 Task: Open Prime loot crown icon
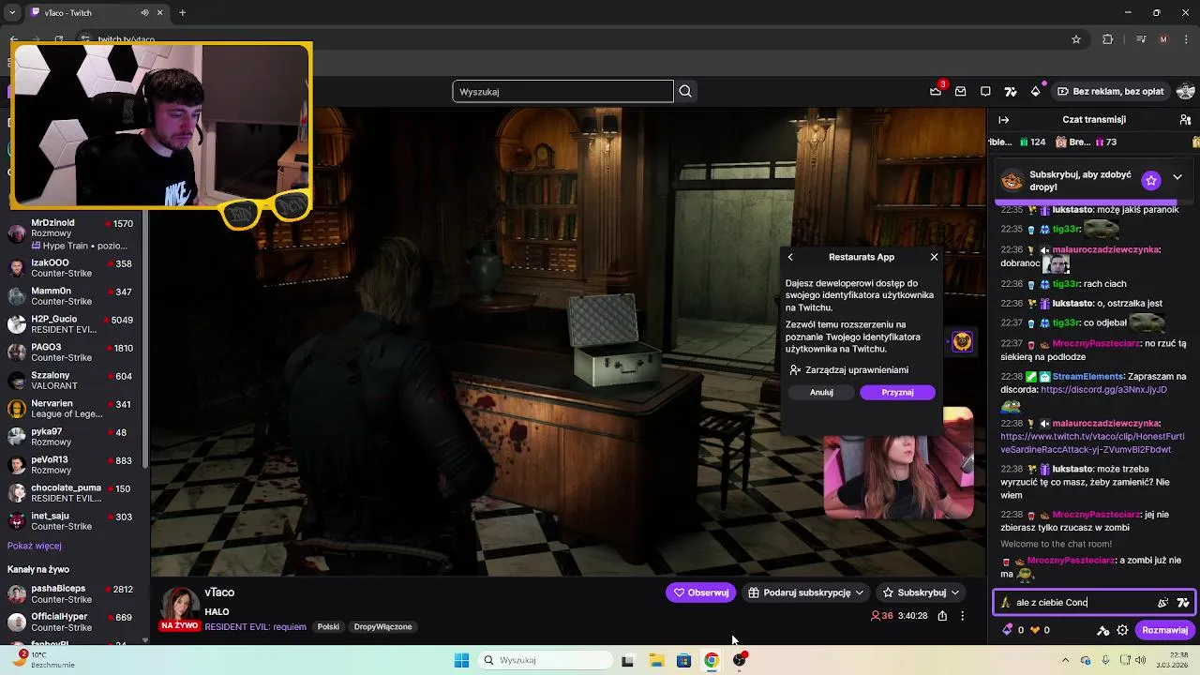(x=936, y=91)
